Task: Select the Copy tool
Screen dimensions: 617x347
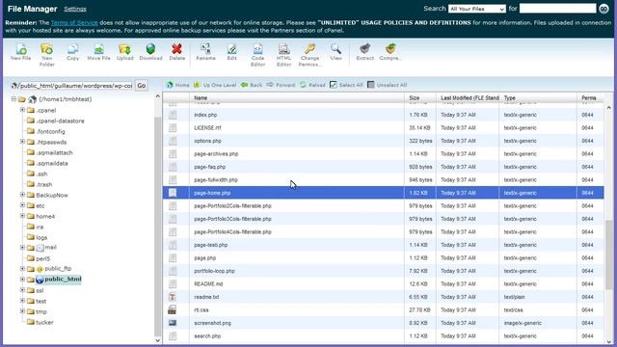Action: (72, 52)
